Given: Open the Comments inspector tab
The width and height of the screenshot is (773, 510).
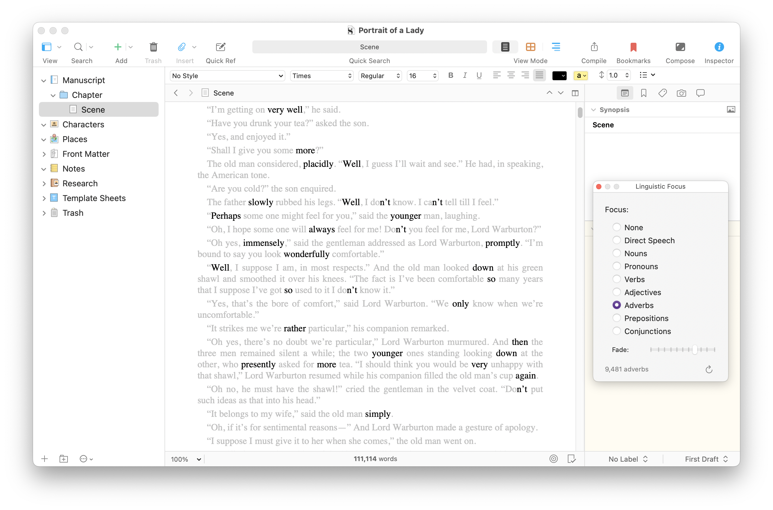Looking at the screenshot, I should click(700, 93).
